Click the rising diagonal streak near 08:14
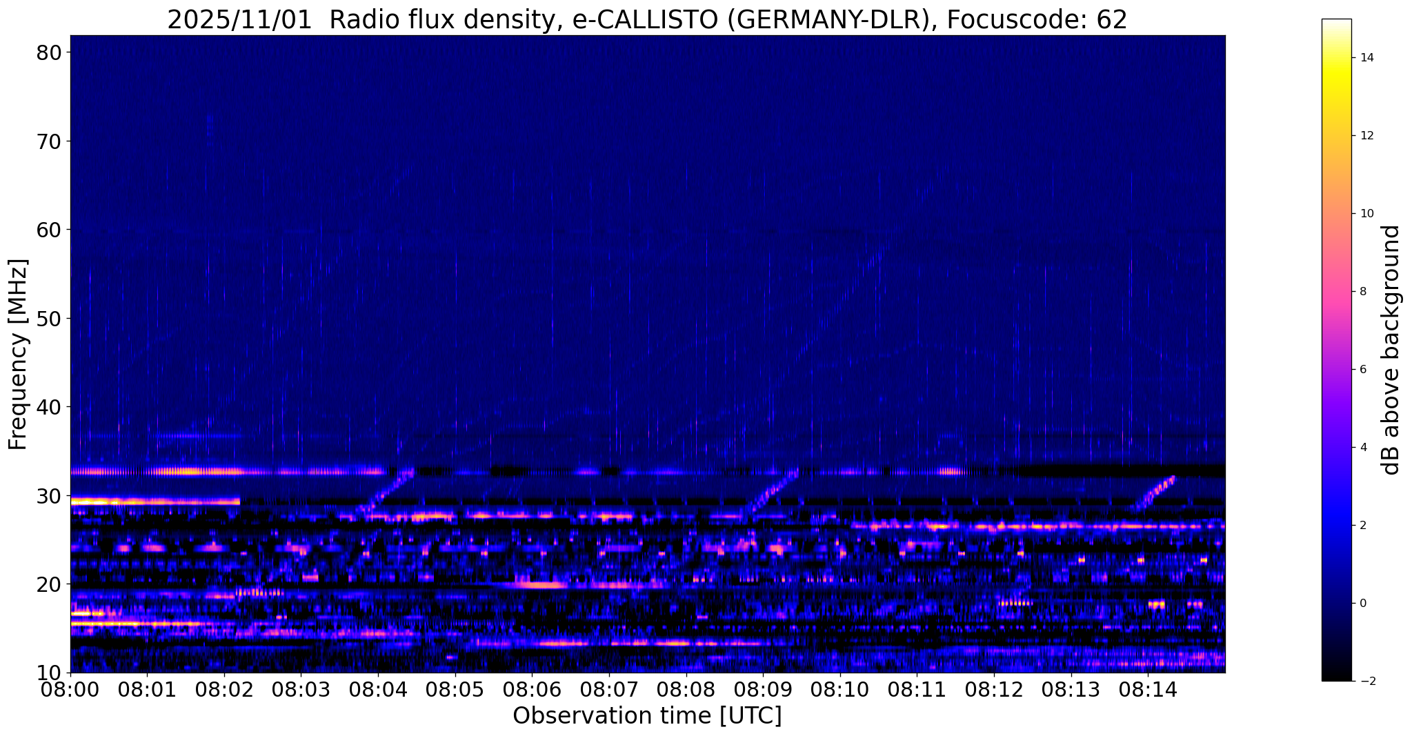 [x=1153, y=493]
